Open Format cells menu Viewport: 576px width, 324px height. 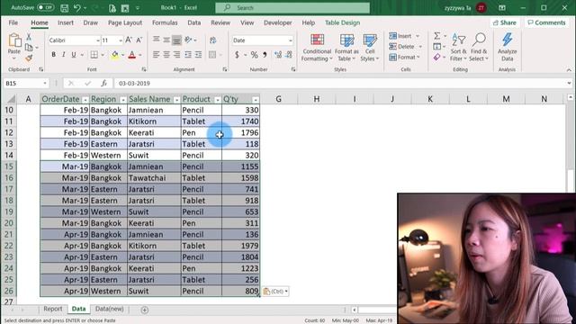(404, 58)
